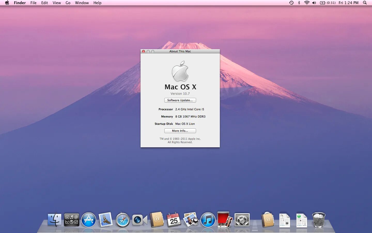
Task: Open the Window menu
Action: [x=82, y=3]
